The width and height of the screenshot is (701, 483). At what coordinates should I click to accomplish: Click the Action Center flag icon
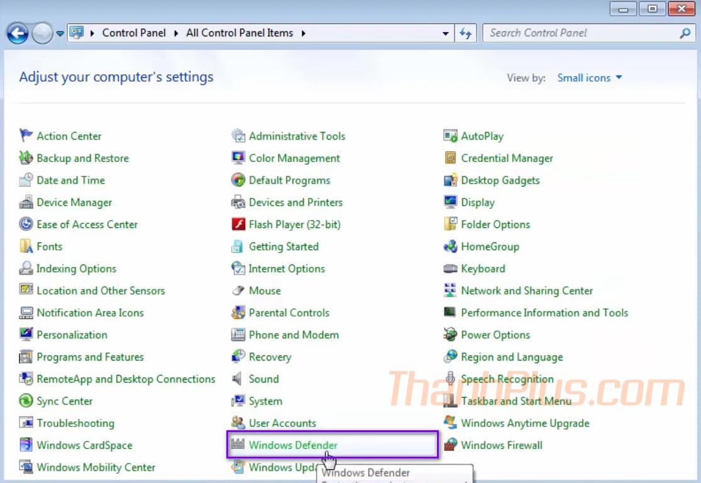point(26,136)
